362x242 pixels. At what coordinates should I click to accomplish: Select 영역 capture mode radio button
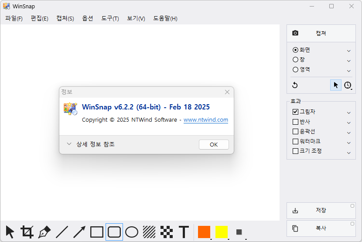tap(295, 69)
